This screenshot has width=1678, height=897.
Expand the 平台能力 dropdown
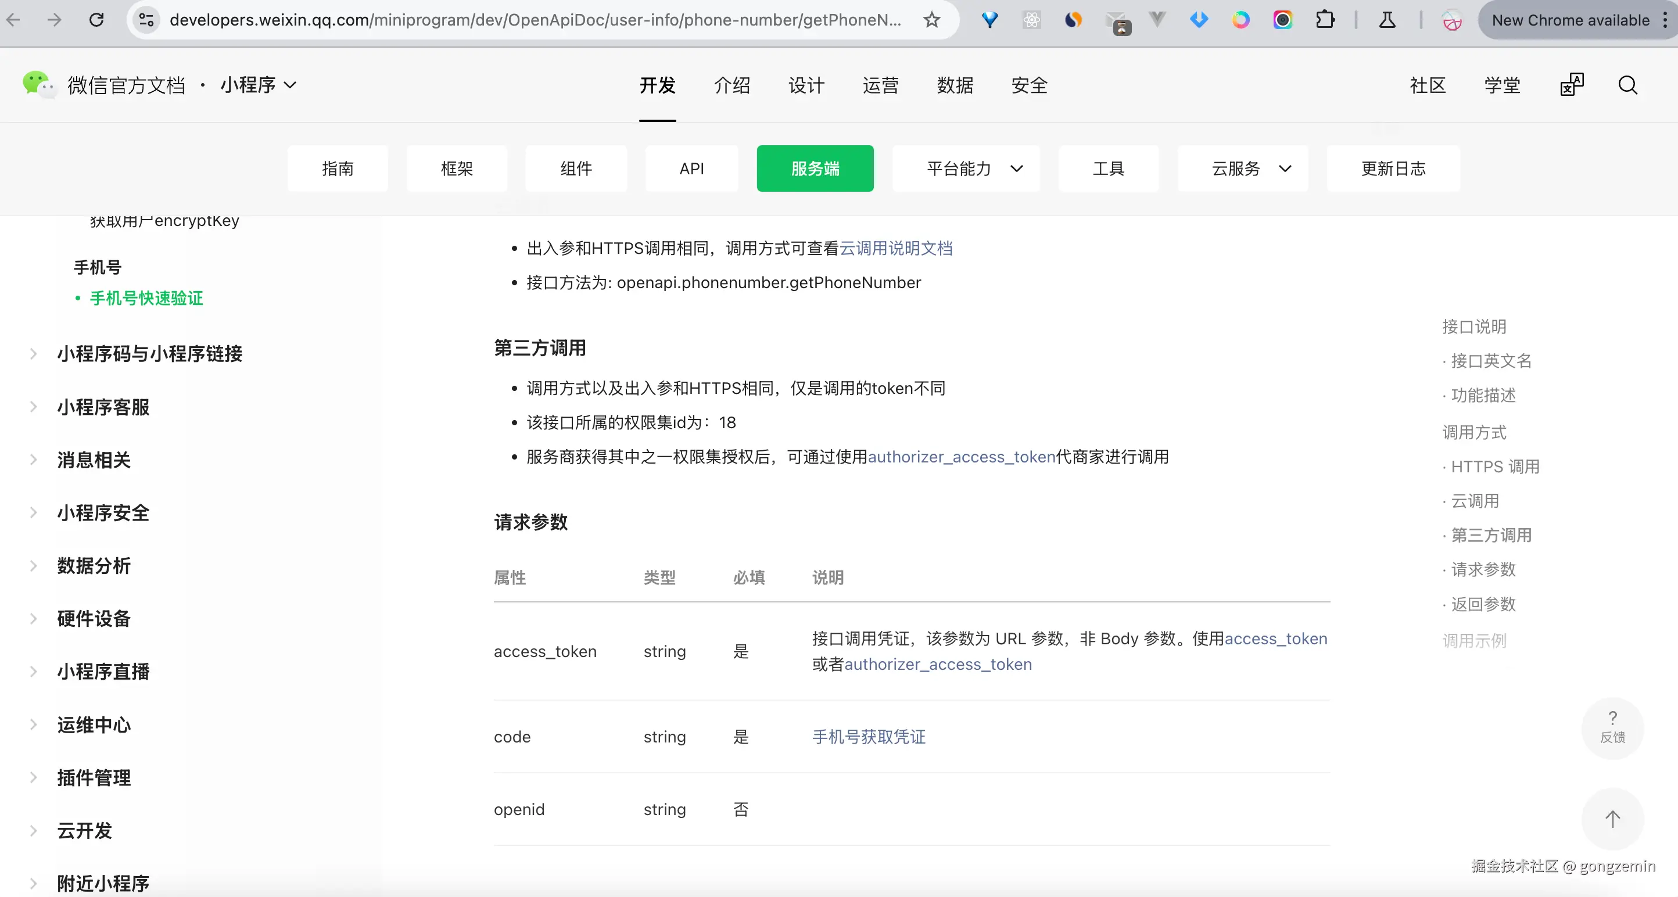tap(966, 168)
